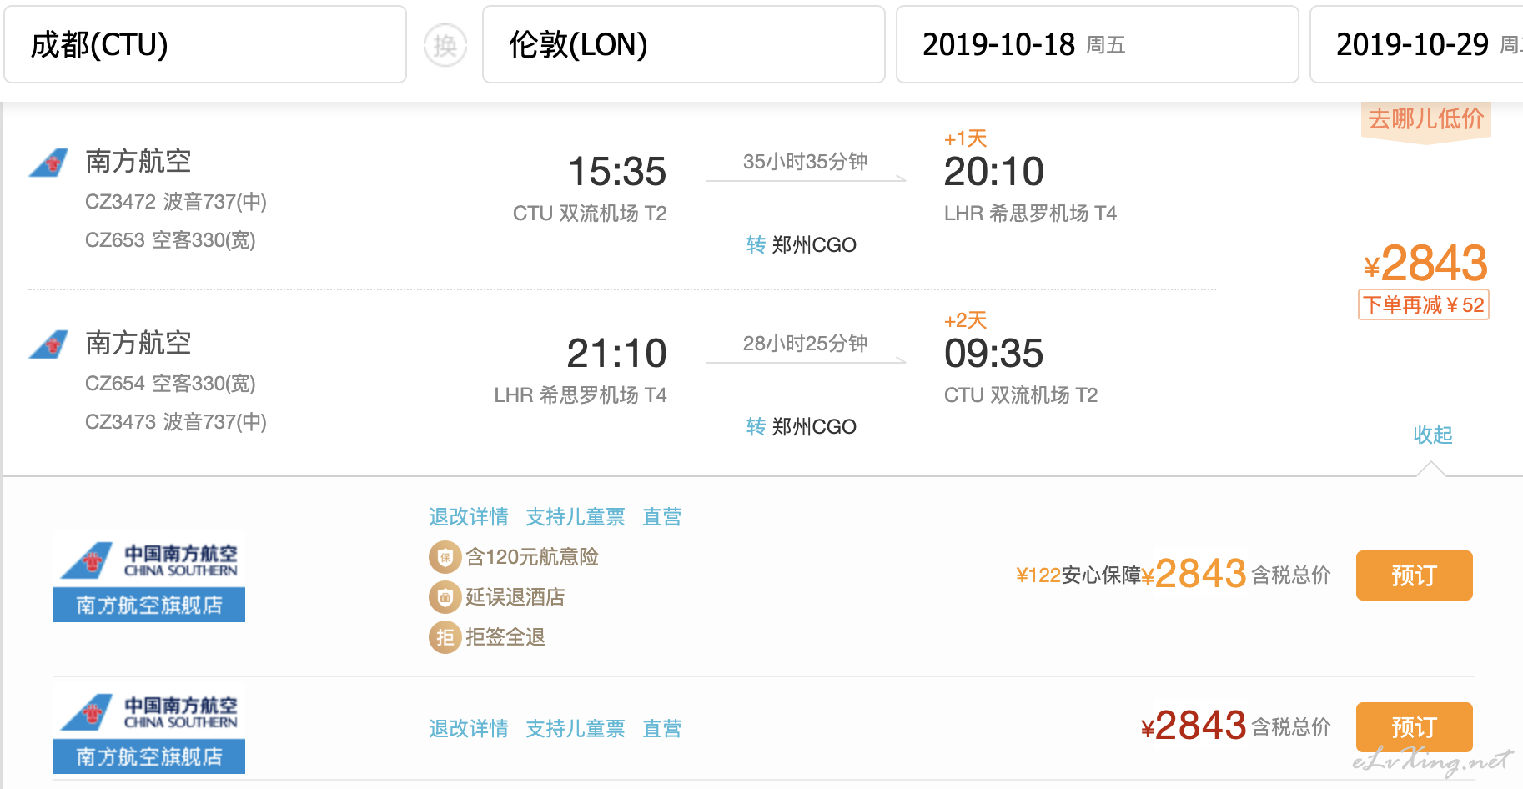Click the China Southern logo on return flight

(x=49, y=344)
